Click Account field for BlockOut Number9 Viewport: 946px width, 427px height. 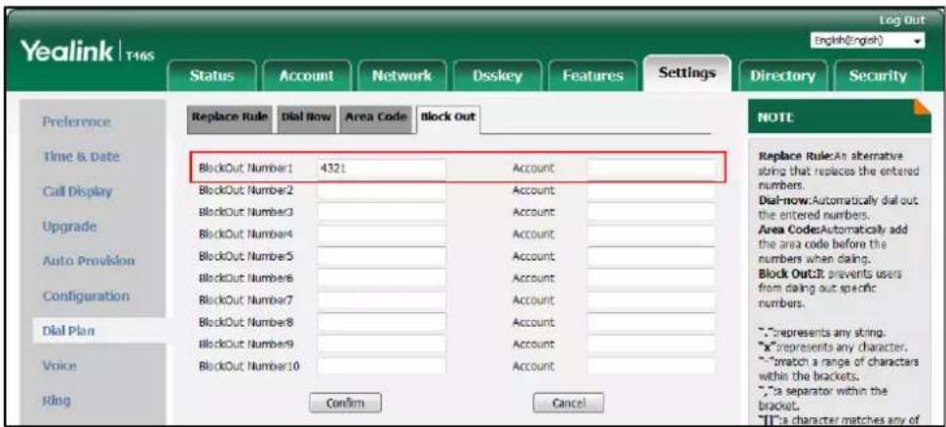(x=651, y=343)
